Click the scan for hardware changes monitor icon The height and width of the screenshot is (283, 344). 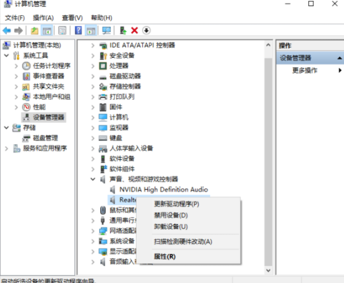[106, 31]
